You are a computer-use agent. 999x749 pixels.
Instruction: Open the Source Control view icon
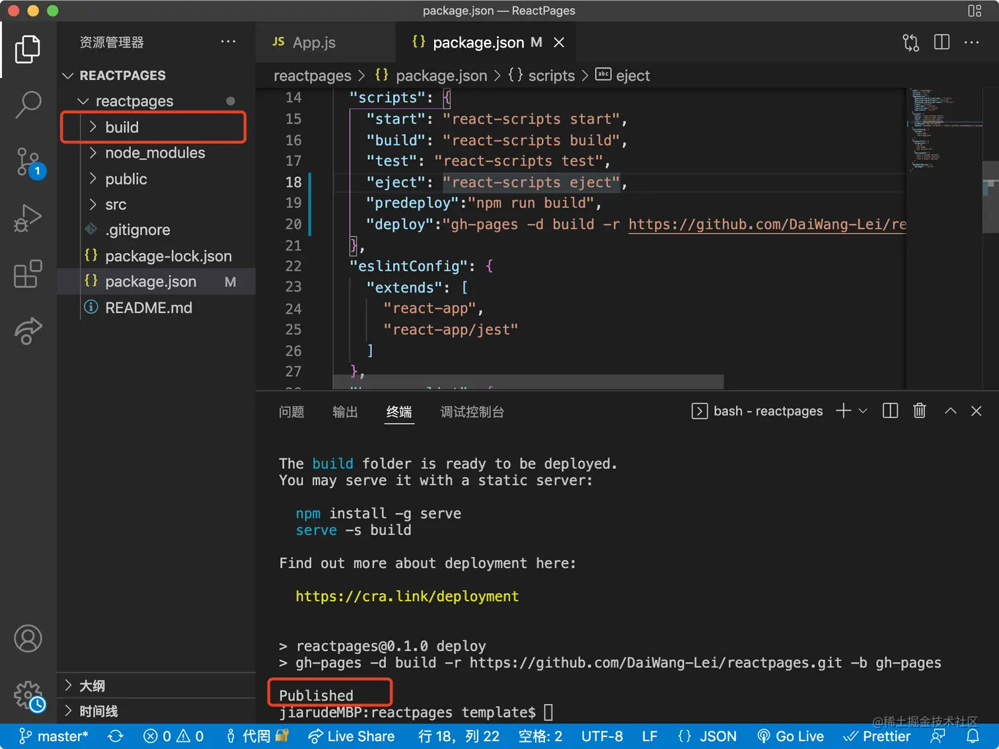28,161
